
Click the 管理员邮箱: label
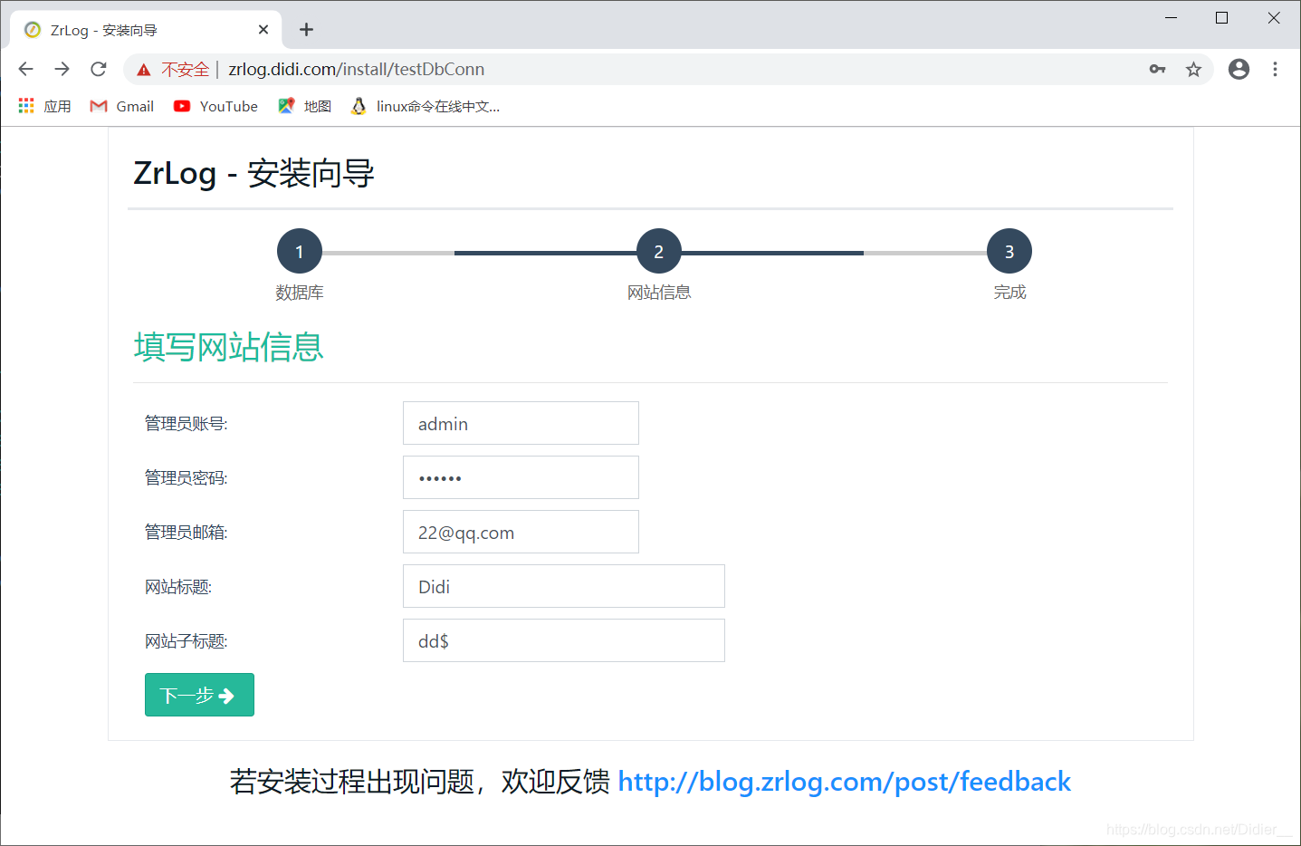click(x=187, y=532)
